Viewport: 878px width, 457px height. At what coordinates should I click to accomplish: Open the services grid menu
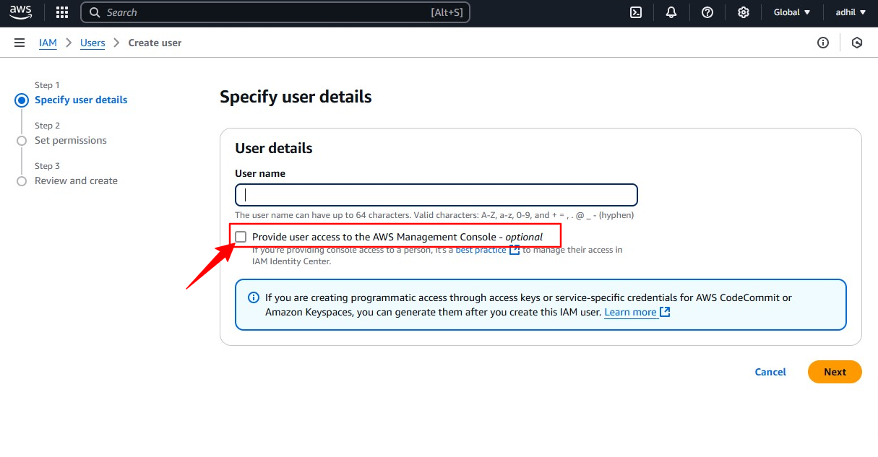62,12
